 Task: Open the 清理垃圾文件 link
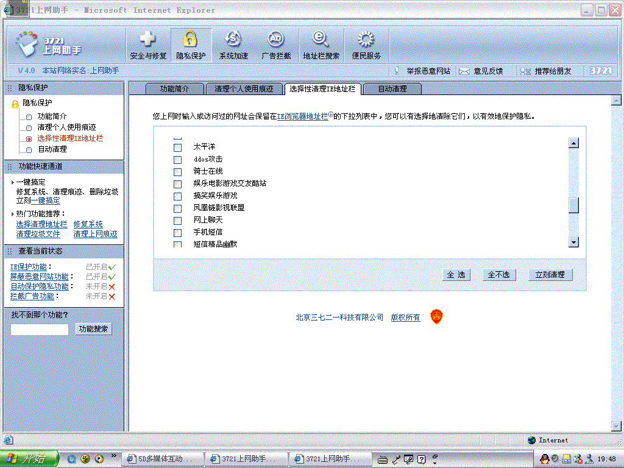pos(38,234)
